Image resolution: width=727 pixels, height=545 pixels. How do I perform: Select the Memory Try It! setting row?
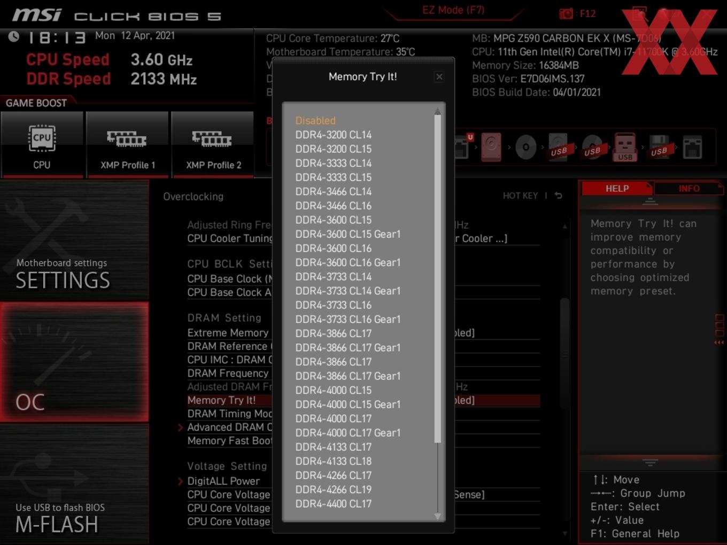(363, 400)
